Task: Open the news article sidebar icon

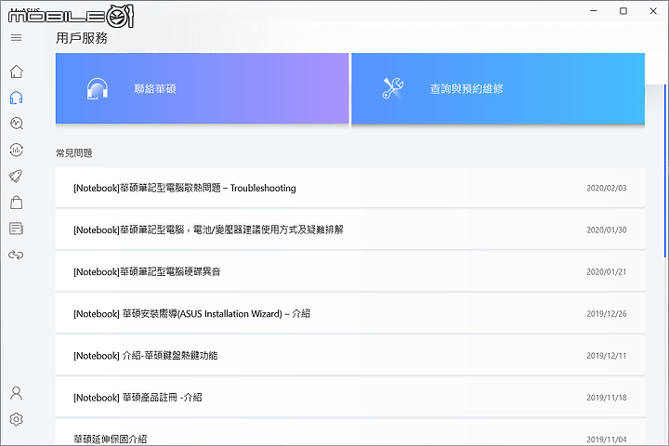Action: (x=16, y=229)
